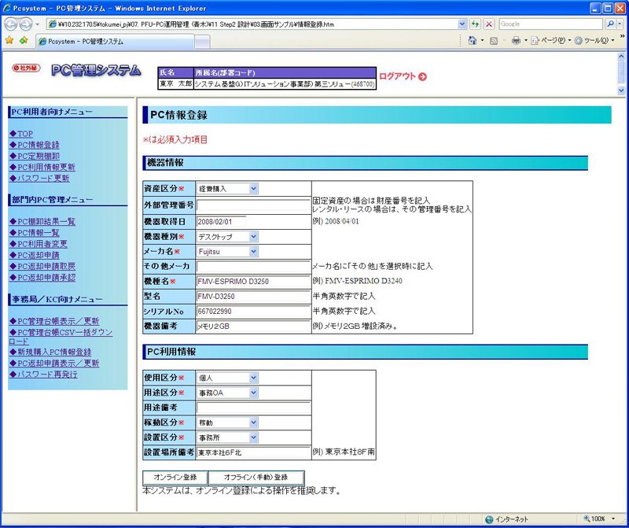Image resolution: width=629 pixels, height=528 pixels.
Task: Click the その他メーカ input field
Action: (x=253, y=267)
